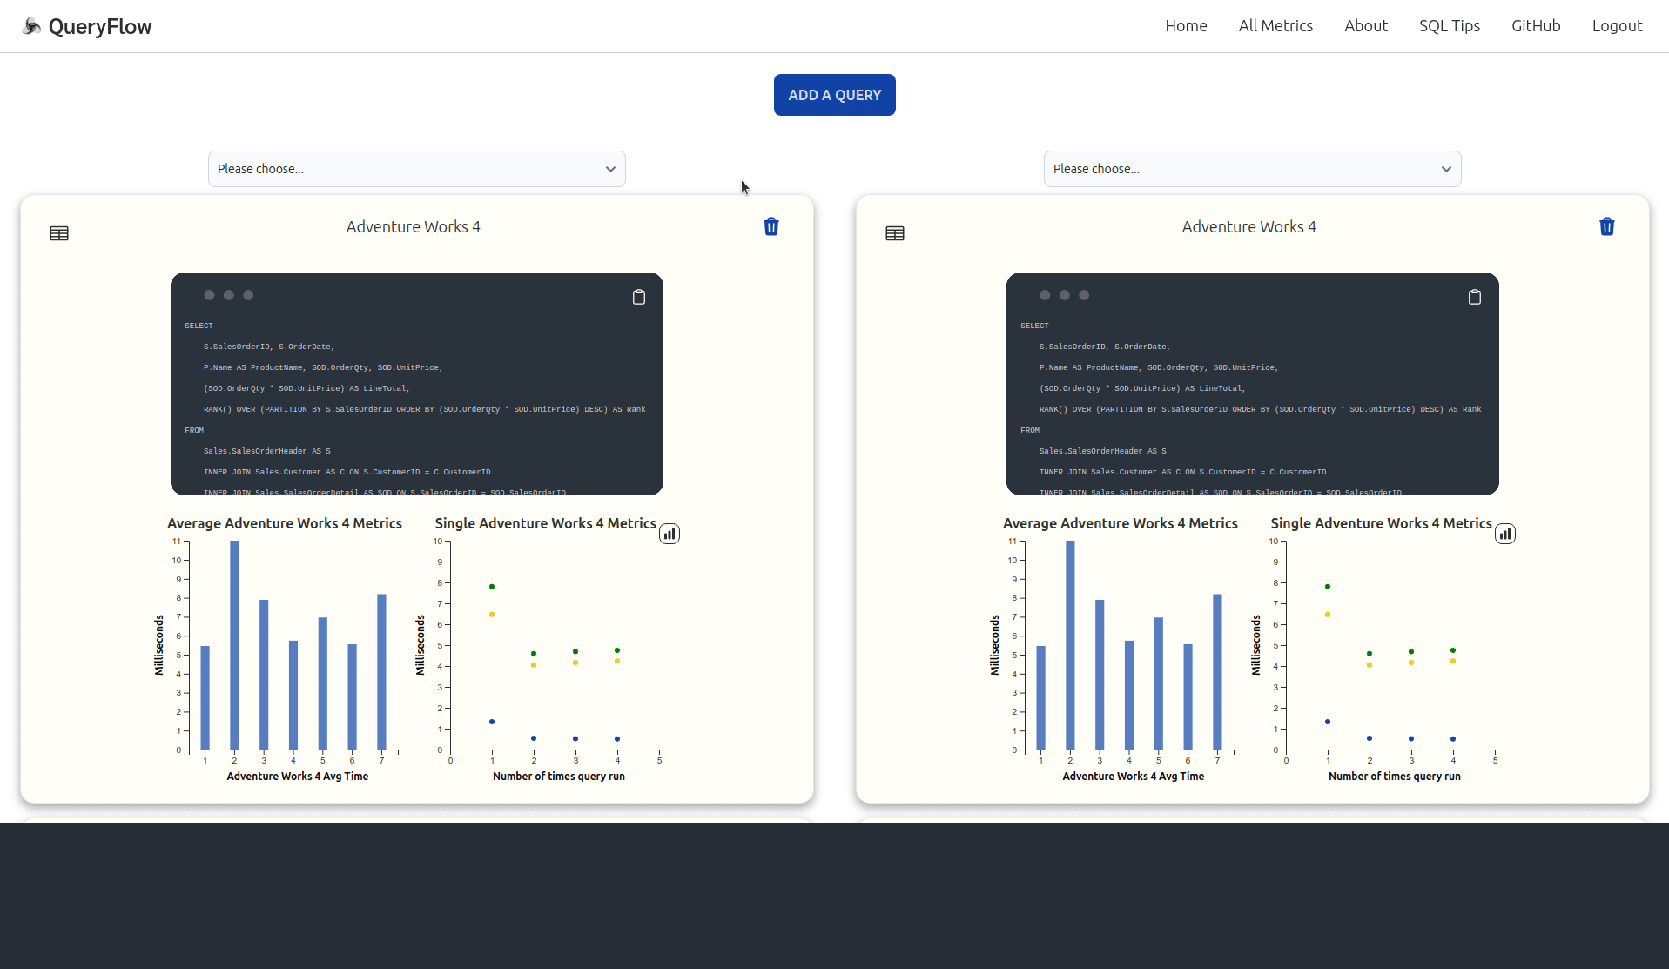This screenshot has width=1669, height=969.
Task: Click left Adventure Works 4 Avg Time label
Action: (x=298, y=777)
